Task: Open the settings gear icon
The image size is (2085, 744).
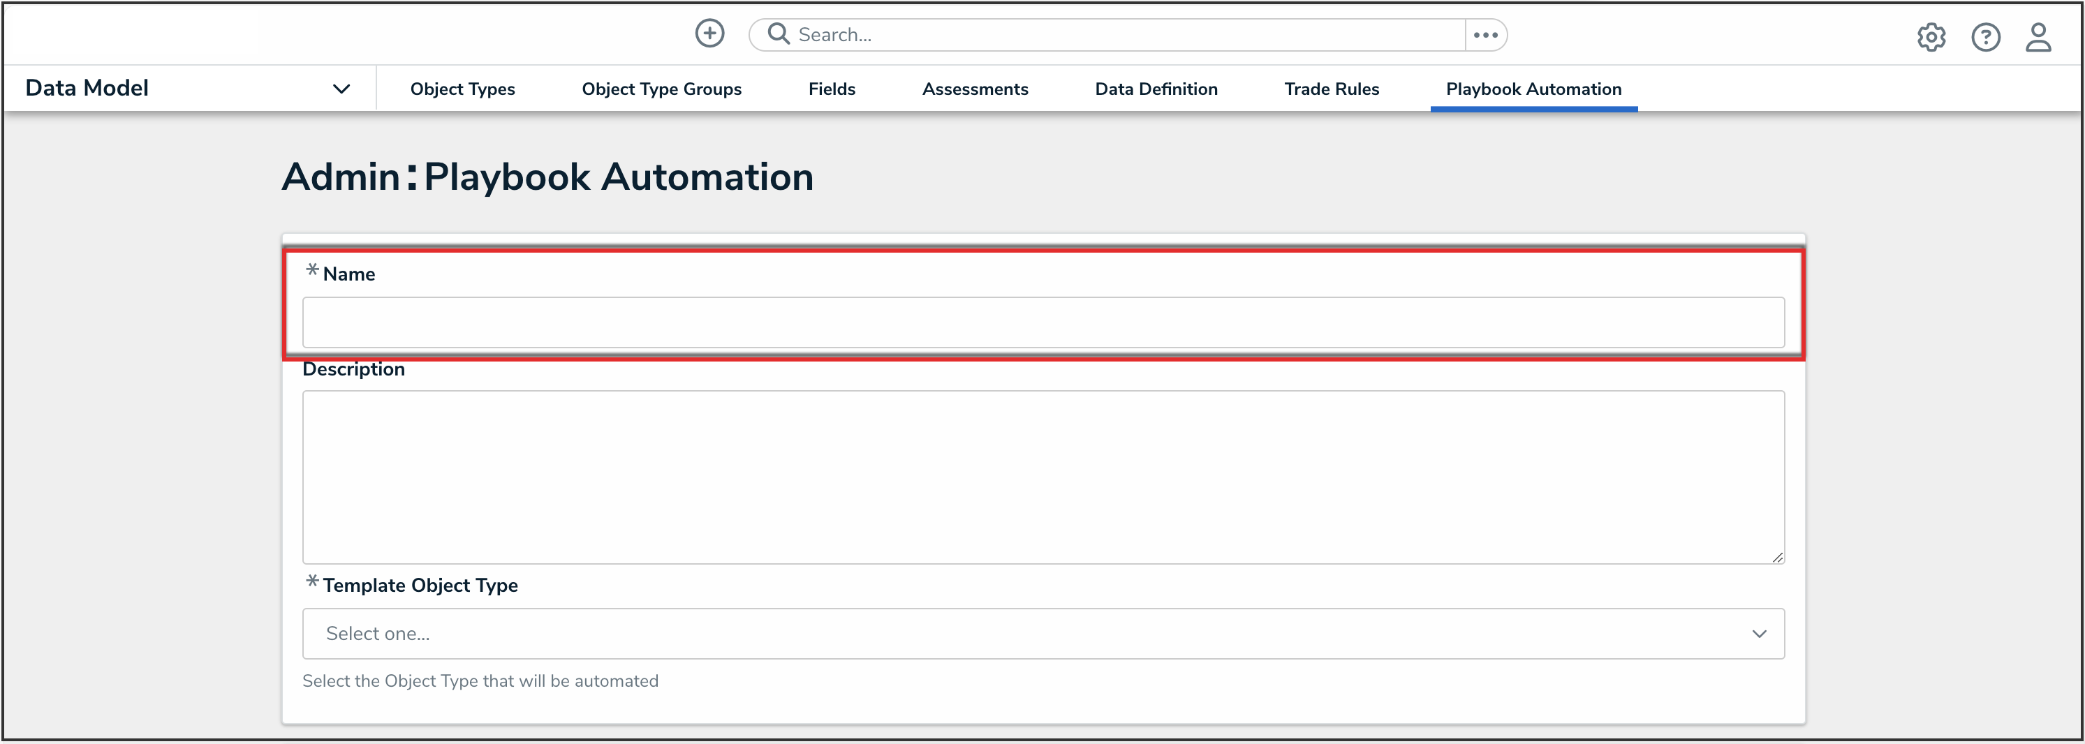Action: pos(1931,37)
